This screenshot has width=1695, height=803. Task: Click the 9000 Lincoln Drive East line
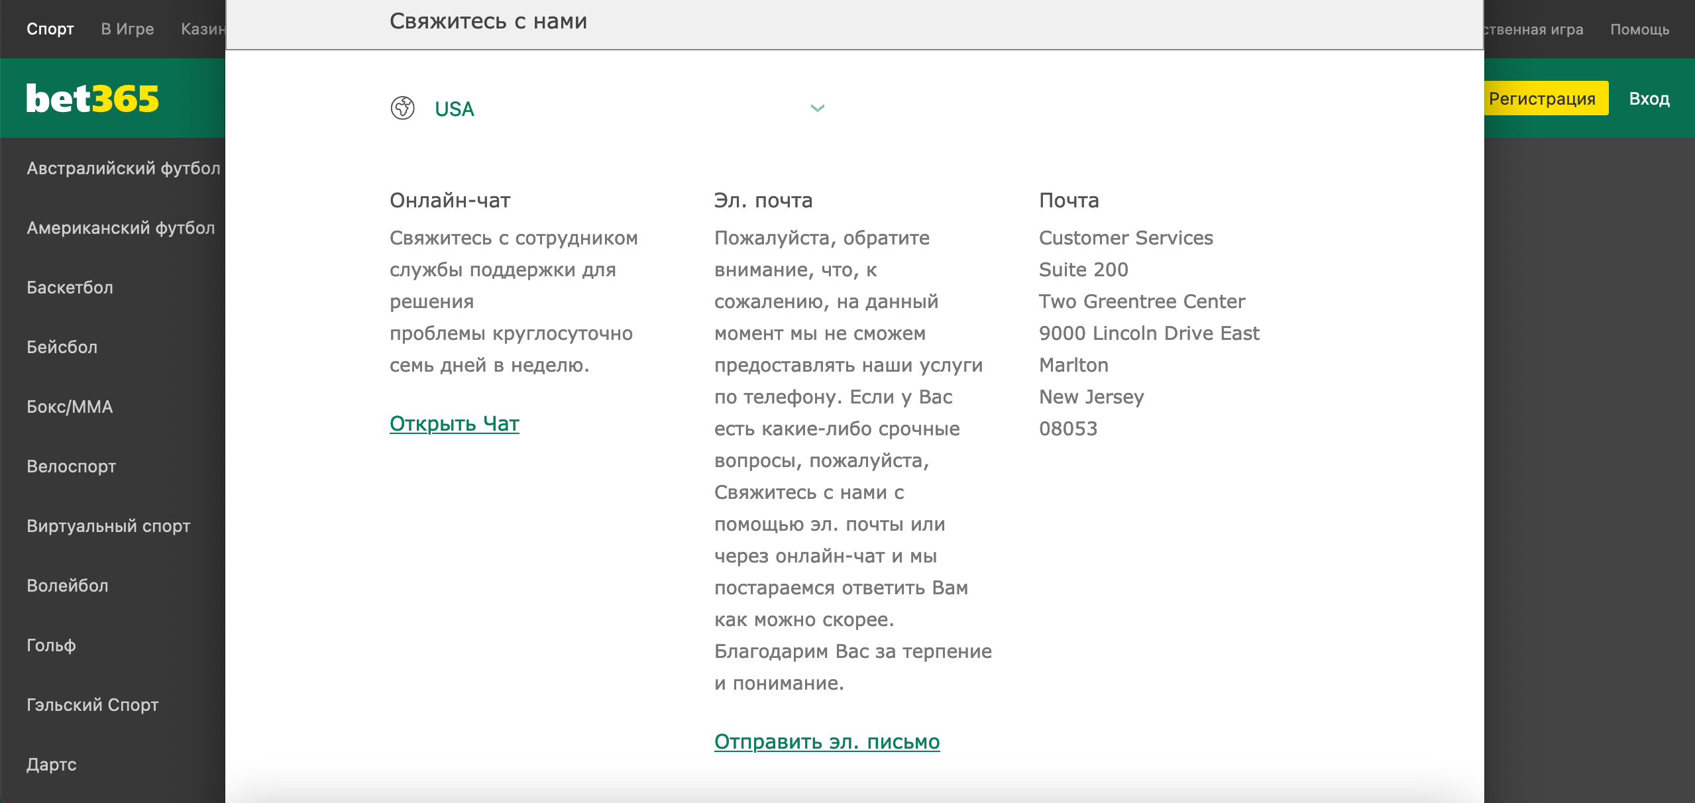[1149, 333]
